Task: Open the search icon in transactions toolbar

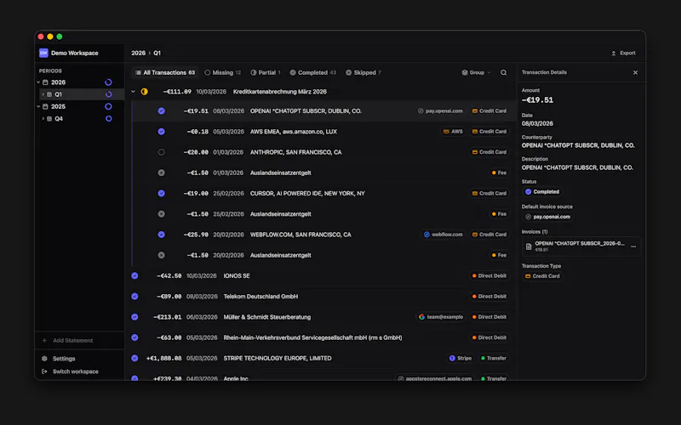Action: tap(503, 72)
